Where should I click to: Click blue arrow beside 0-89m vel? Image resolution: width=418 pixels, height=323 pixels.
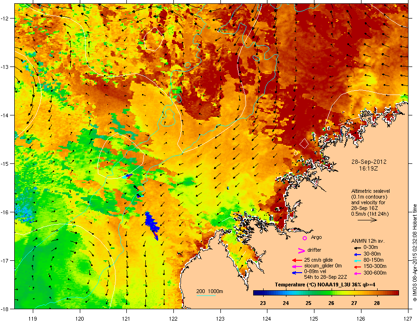pos(297,273)
